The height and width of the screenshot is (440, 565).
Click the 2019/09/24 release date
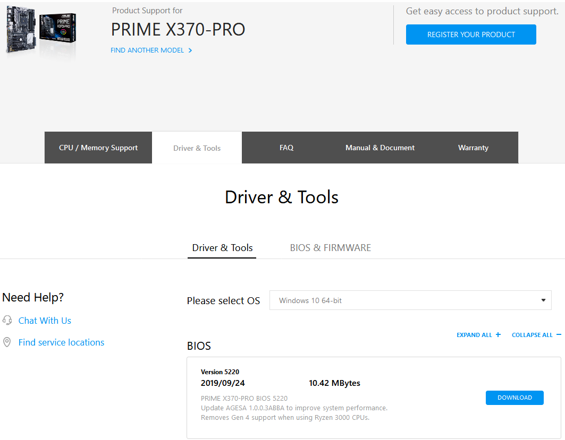point(223,383)
